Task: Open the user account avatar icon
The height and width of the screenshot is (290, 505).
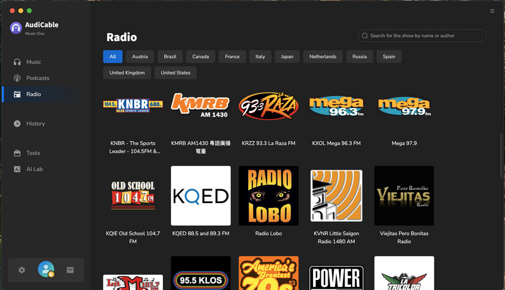Action: tap(46, 269)
